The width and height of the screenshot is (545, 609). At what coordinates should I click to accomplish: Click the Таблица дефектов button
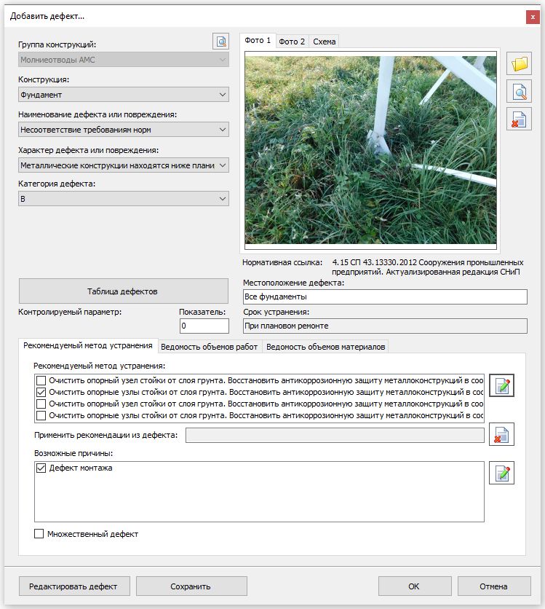124,291
